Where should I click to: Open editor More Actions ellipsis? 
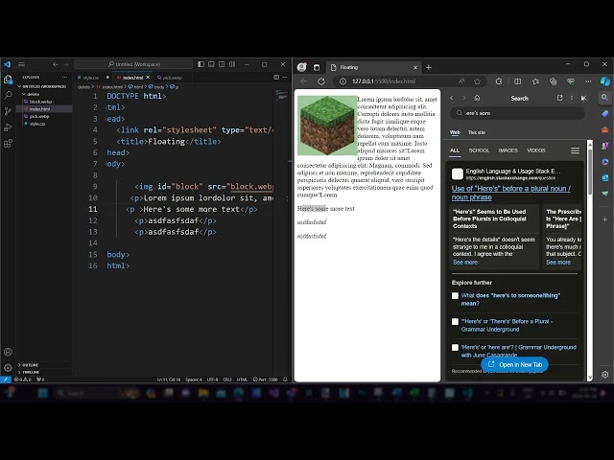pyautogui.click(x=285, y=77)
